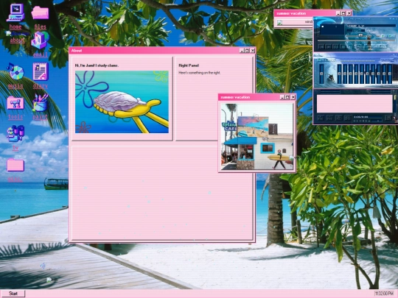Toggle the PL playlist button in the player main window

tap(391, 36)
